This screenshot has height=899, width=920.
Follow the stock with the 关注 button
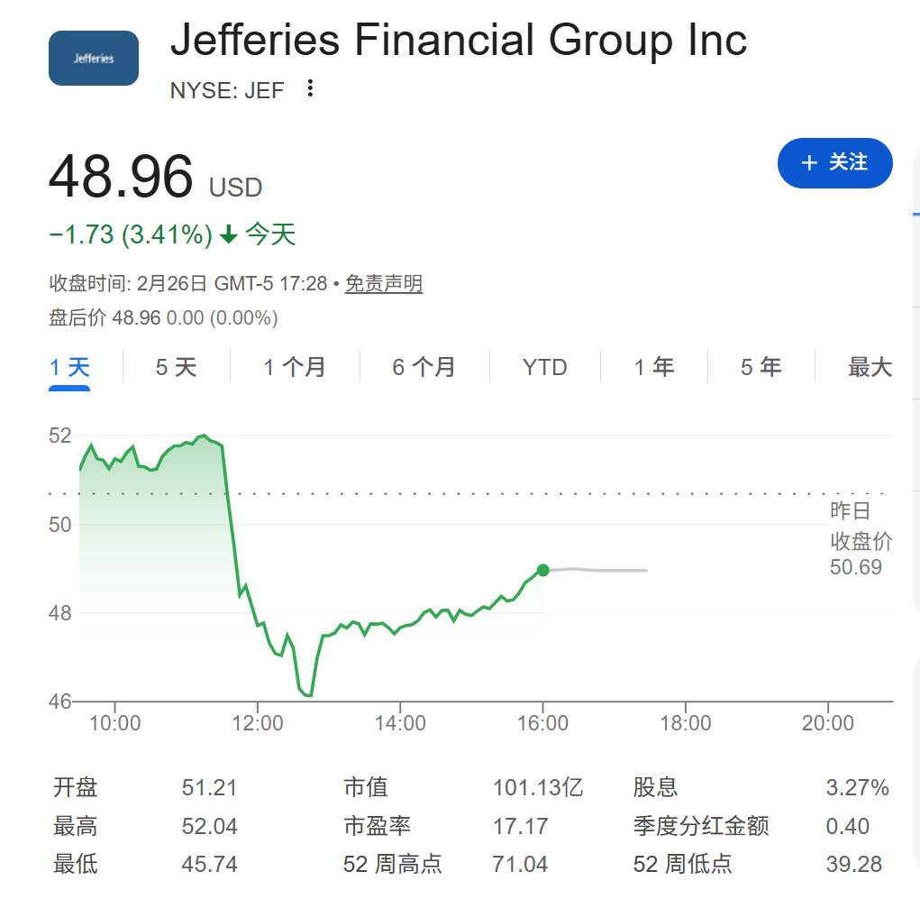[x=834, y=163]
